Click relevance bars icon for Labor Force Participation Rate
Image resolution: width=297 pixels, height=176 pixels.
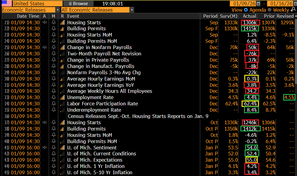click(x=62, y=104)
